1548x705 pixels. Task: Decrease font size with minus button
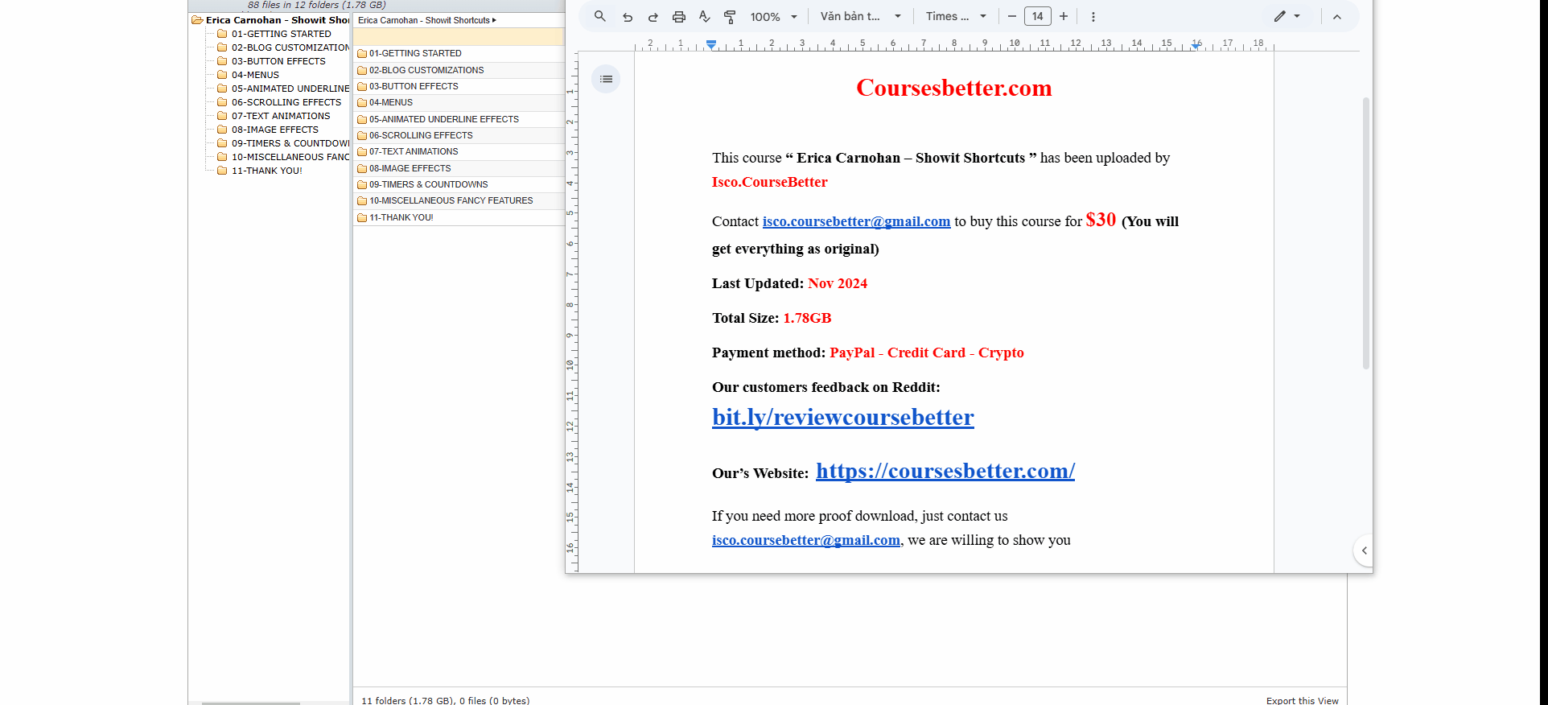pos(1011,17)
